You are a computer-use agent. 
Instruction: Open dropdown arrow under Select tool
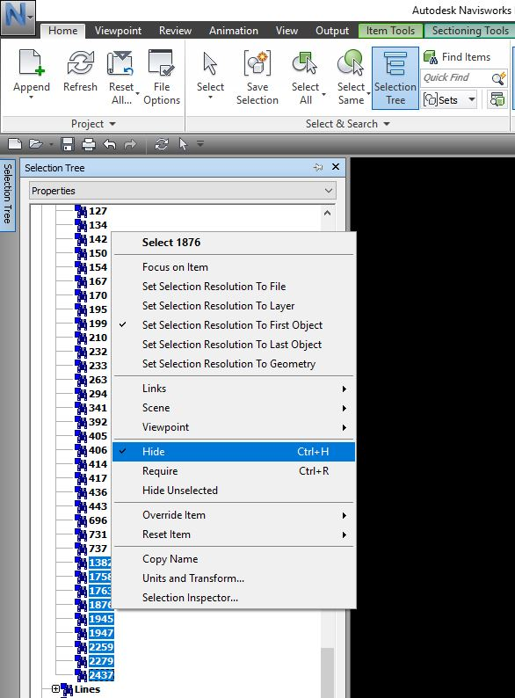[210, 97]
